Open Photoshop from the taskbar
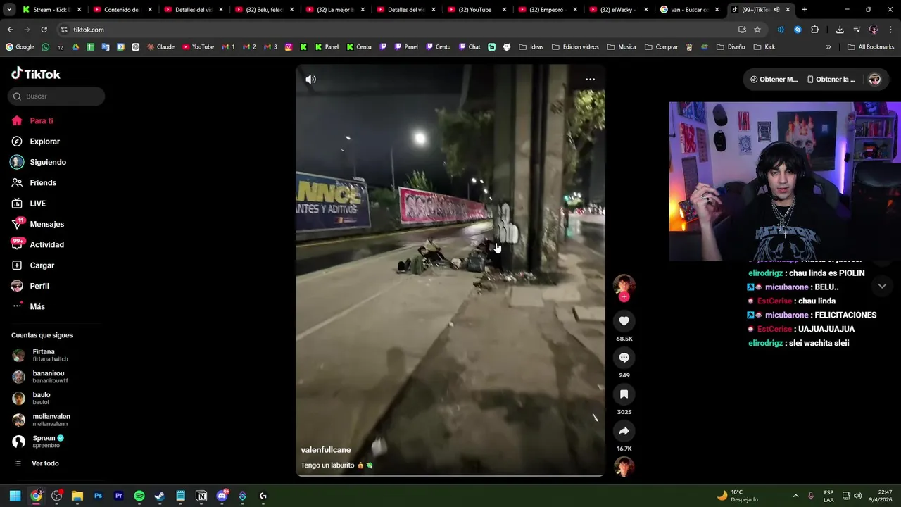901x507 pixels. click(x=98, y=496)
